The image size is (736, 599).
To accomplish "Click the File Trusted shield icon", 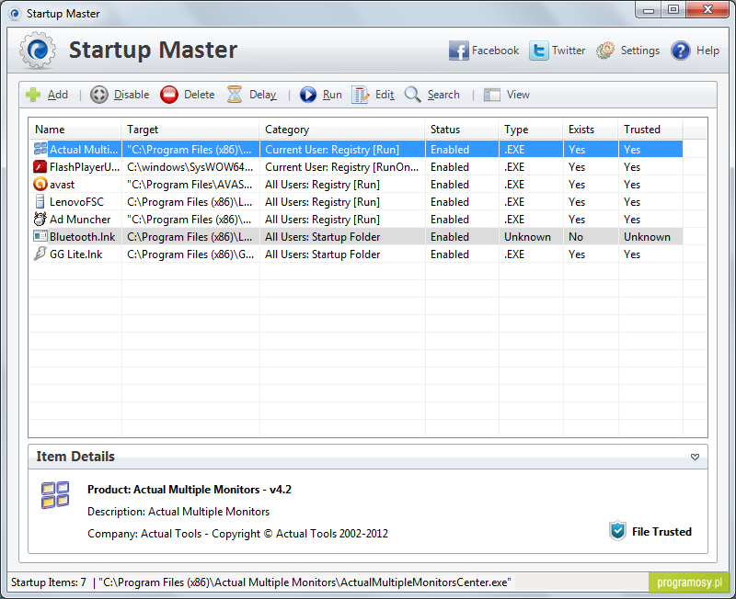I will (x=617, y=531).
